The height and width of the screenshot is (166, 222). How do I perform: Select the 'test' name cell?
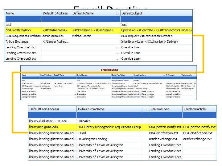tap(23, 25)
